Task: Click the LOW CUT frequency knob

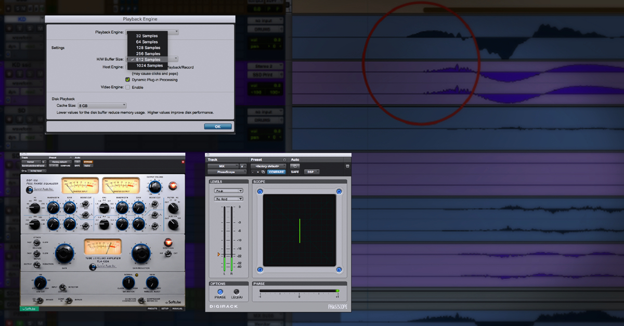Action: (x=40, y=283)
